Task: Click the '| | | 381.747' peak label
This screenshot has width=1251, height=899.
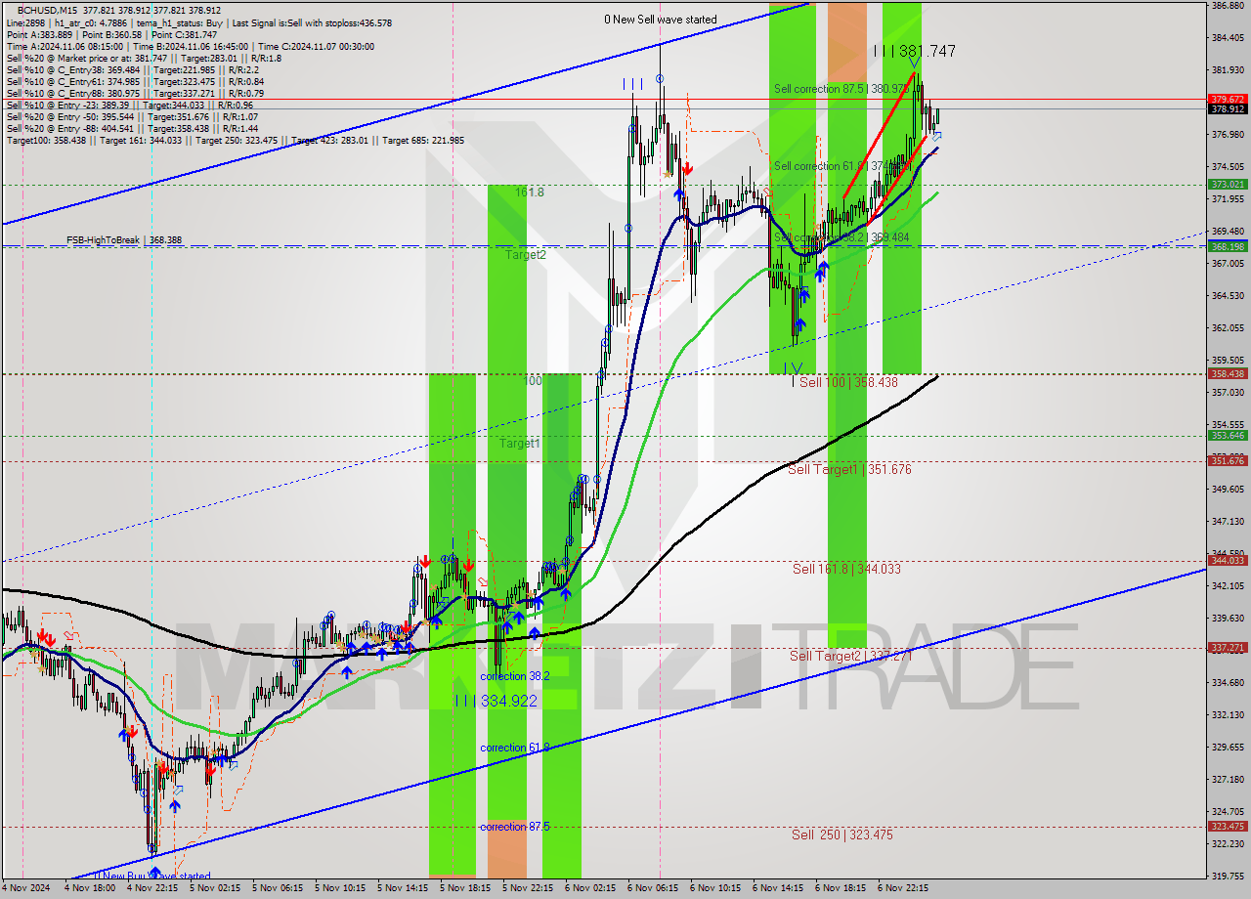Action: (914, 51)
